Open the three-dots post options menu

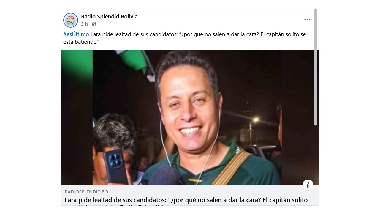click(307, 20)
